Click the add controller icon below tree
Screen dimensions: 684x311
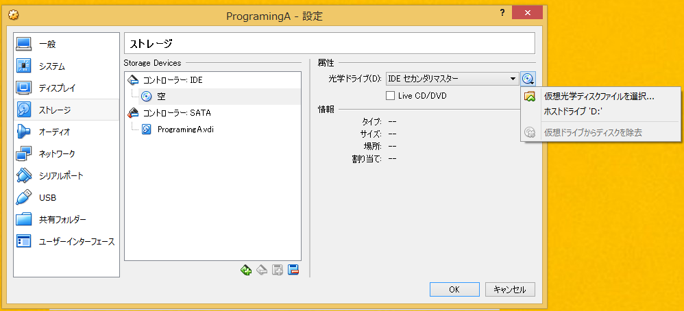pyautogui.click(x=245, y=270)
